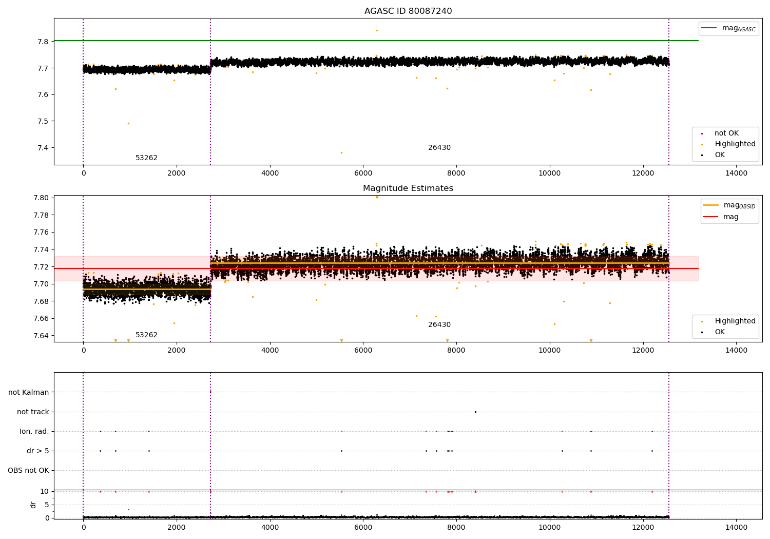
Task: Click the orange outlier point above 7.8 in top plot
Action: [x=377, y=30]
